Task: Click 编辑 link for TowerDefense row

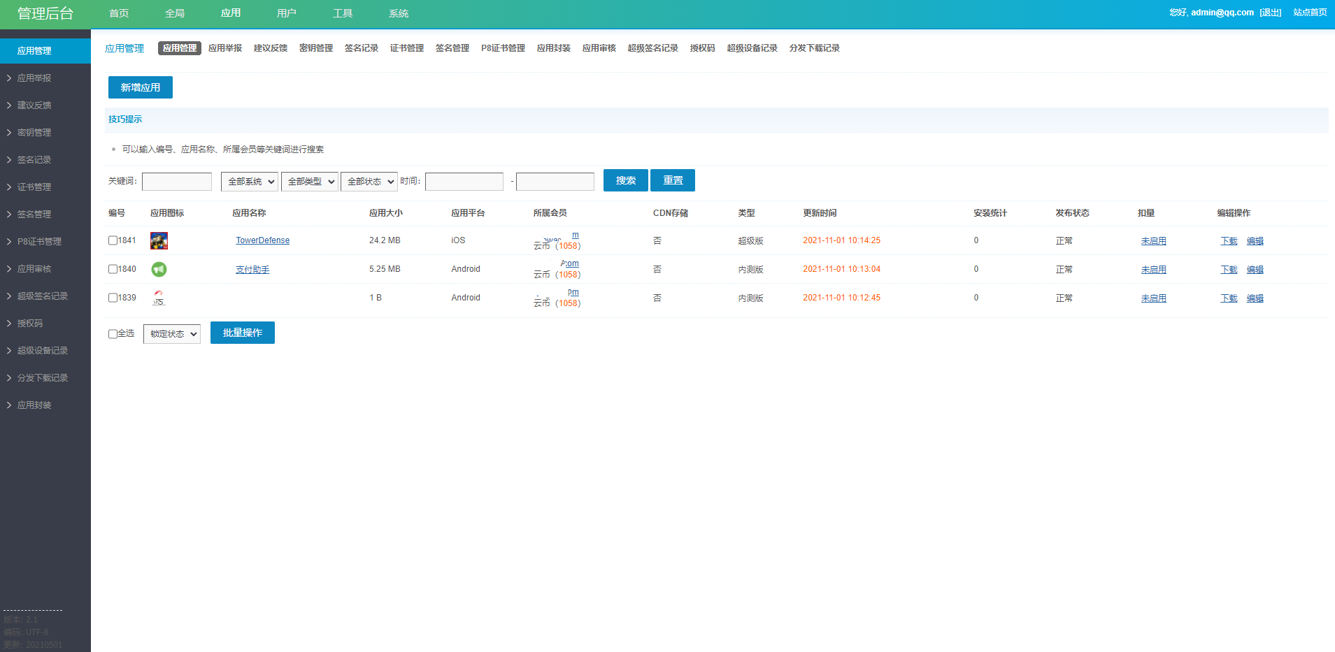Action: point(1255,241)
